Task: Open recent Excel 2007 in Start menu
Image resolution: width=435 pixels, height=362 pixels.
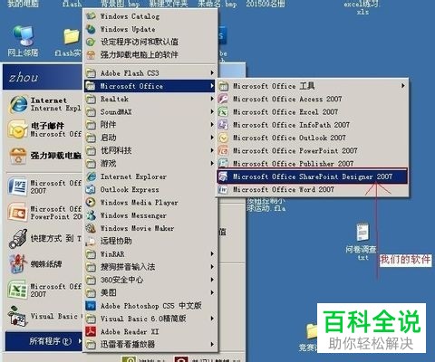Action: (44, 290)
